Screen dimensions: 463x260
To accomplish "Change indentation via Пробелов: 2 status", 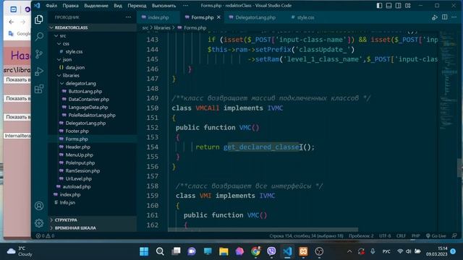I will coord(361,236).
